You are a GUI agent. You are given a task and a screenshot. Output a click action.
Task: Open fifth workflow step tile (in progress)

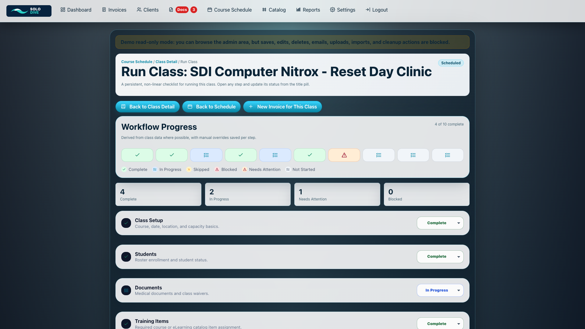(x=275, y=155)
